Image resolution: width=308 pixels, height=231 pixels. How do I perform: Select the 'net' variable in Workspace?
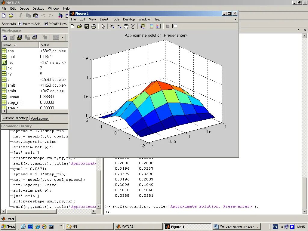[35, 63]
